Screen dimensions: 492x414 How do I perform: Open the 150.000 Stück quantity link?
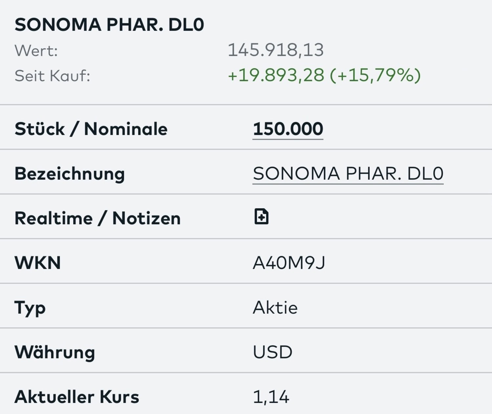[x=288, y=129]
